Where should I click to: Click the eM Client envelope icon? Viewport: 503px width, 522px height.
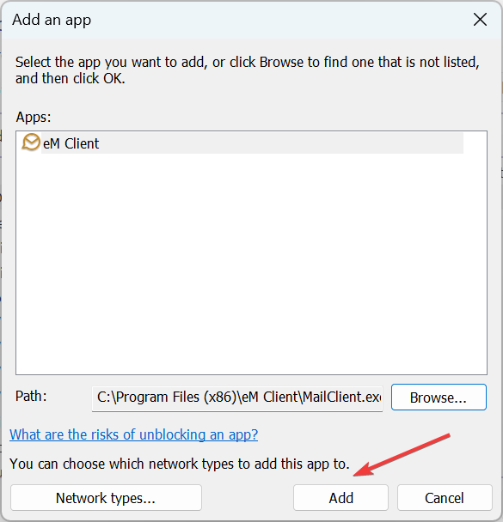31,143
